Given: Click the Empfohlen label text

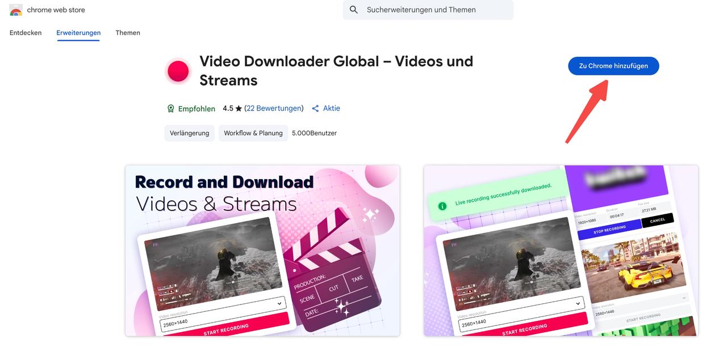Looking at the screenshot, I should [197, 108].
